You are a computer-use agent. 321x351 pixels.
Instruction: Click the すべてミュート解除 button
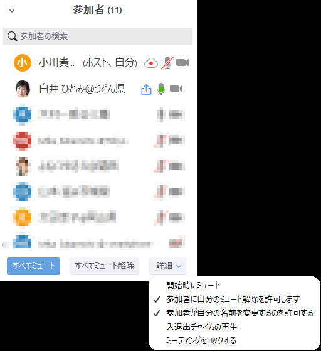(105, 266)
